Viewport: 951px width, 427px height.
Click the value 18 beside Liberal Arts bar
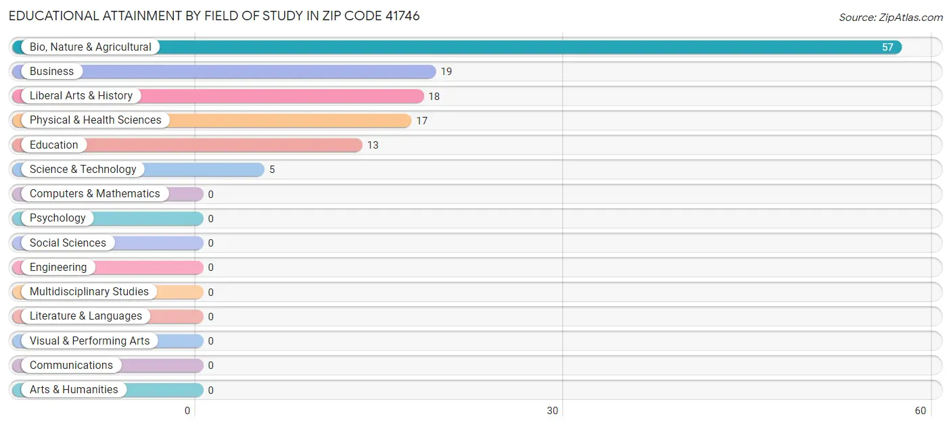coord(434,97)
